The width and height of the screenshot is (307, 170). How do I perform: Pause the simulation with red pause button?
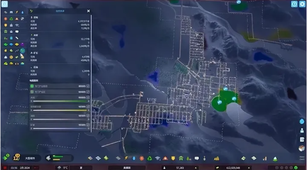(x=5, y=168)
